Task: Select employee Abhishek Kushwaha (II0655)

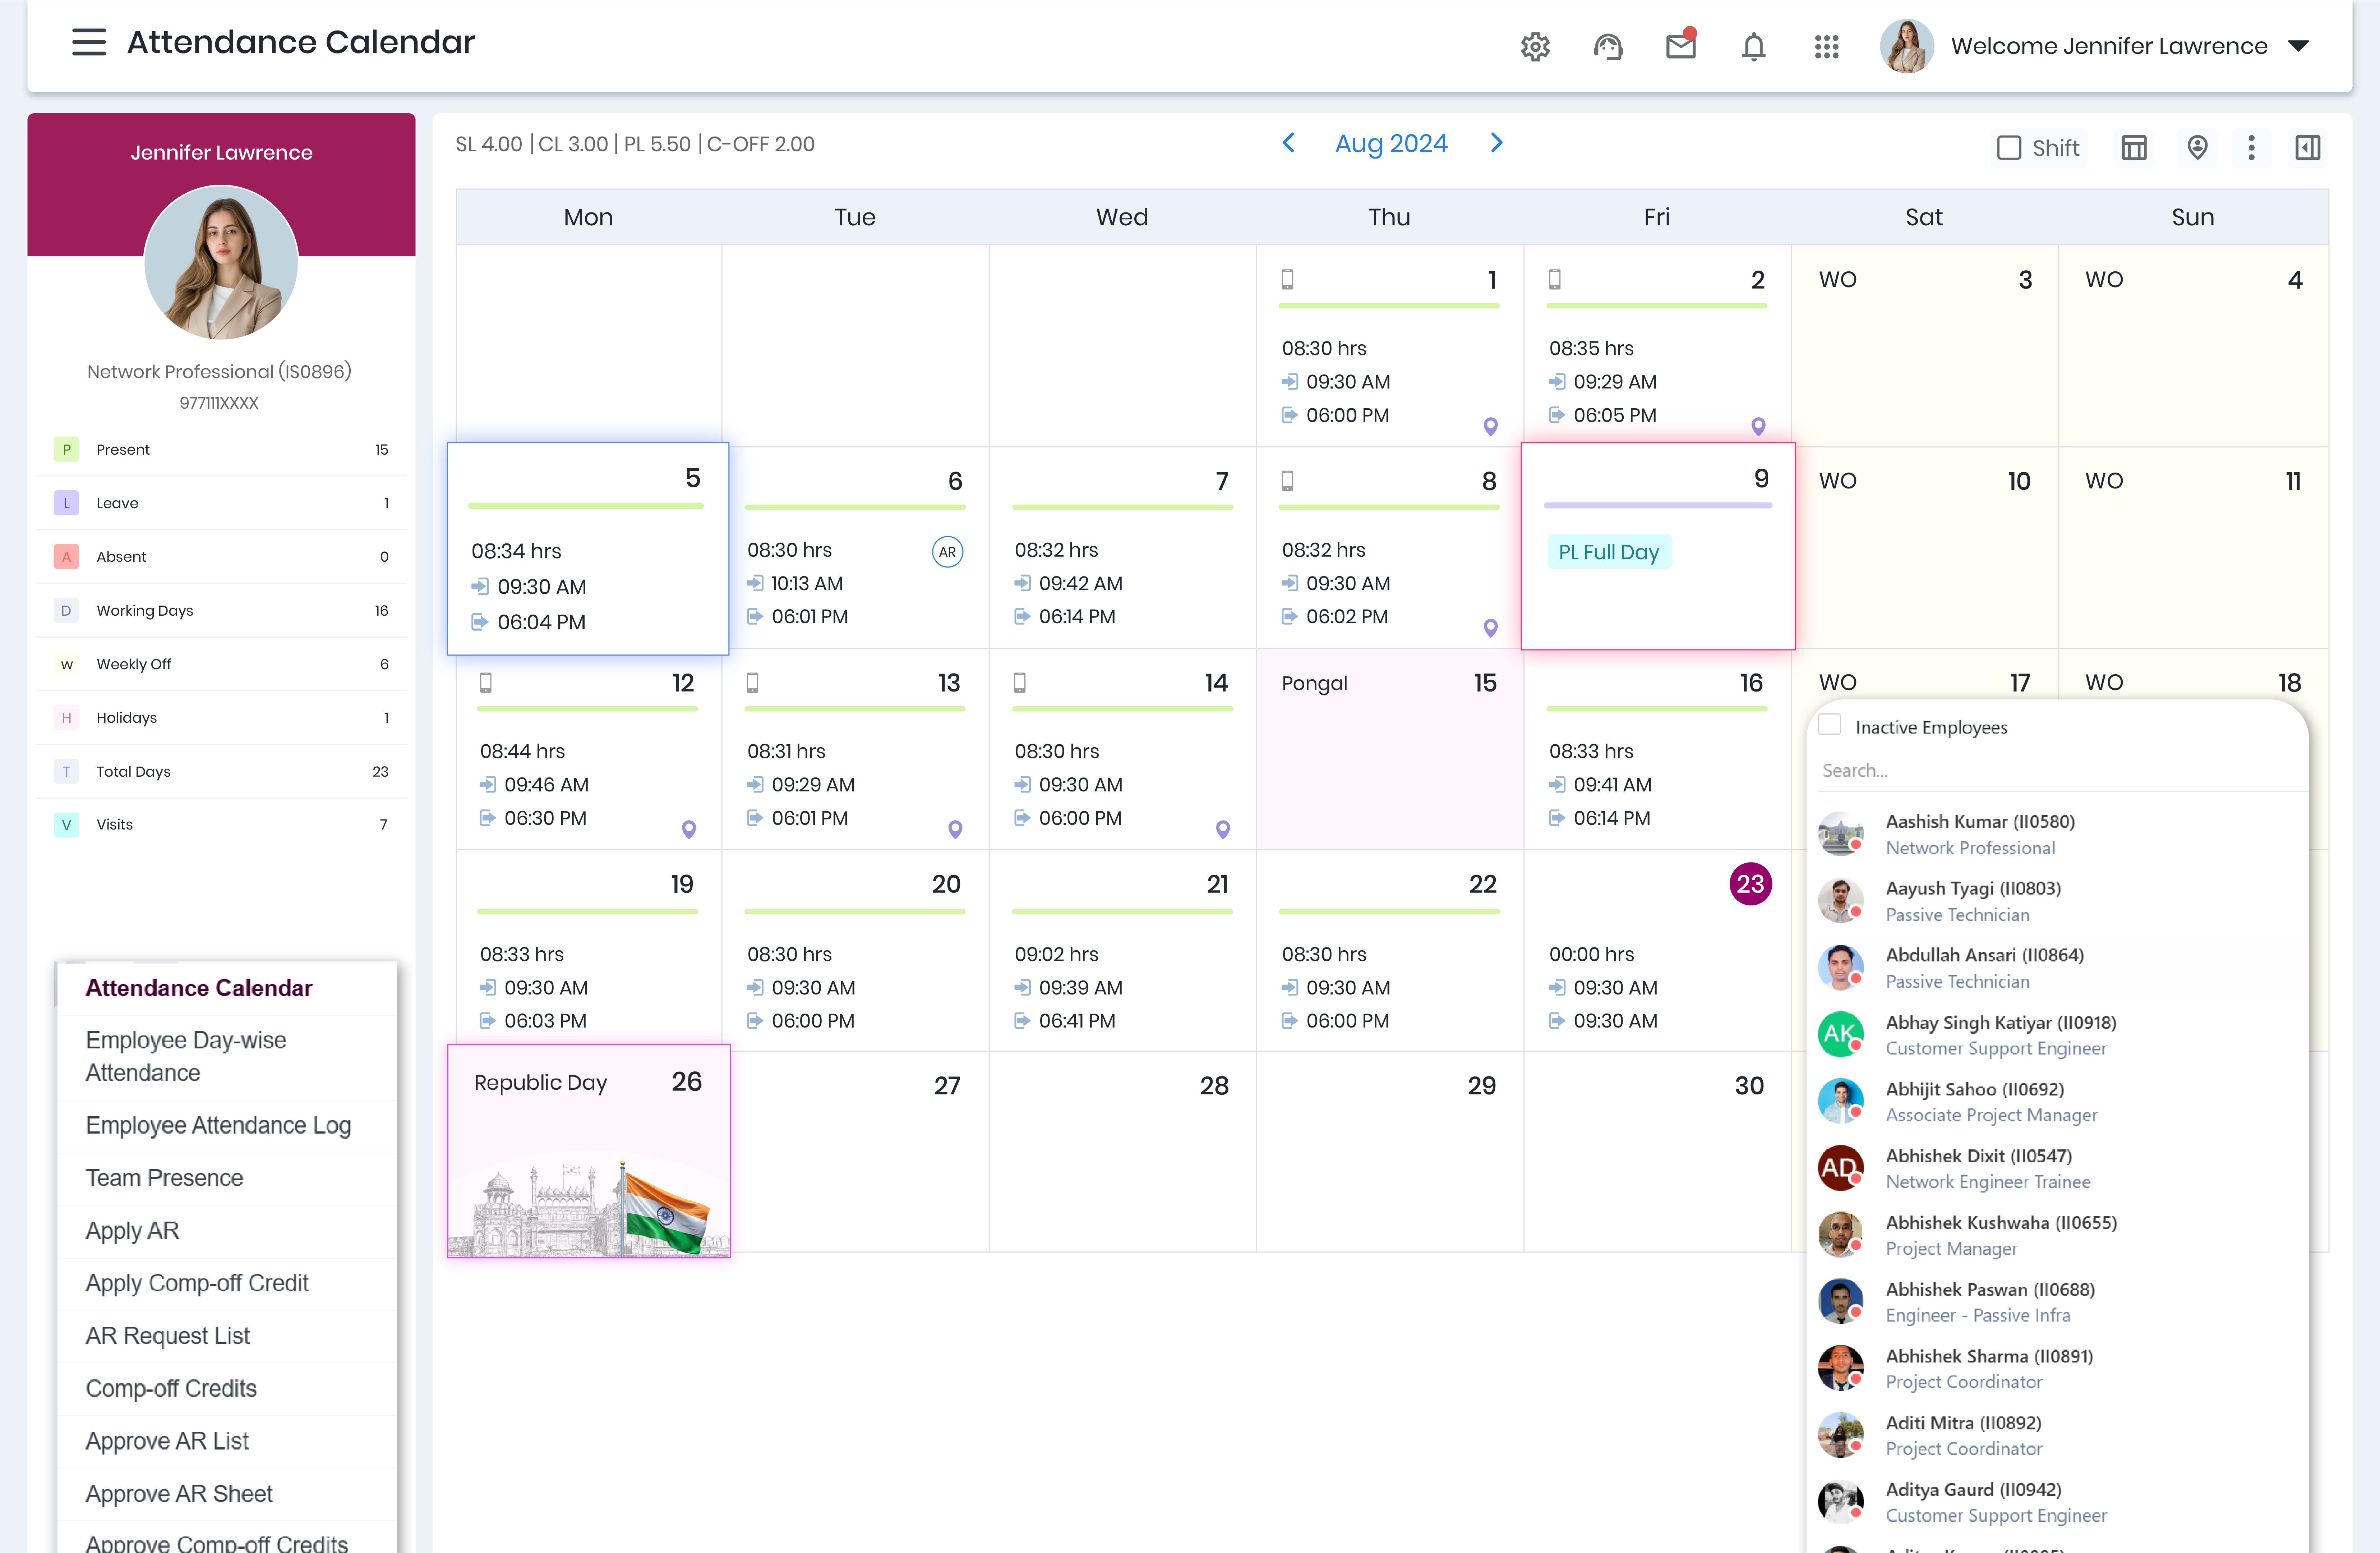Action: click(2058, 1235)
